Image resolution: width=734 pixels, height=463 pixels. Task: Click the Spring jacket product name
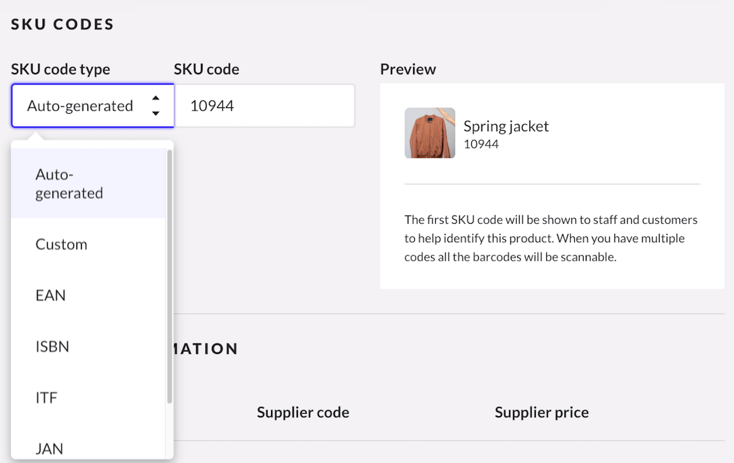[x=506, y=126]
